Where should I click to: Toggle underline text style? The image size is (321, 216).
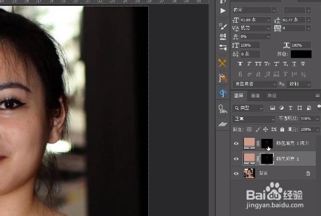pyautogui.click(x=294, y=64)
